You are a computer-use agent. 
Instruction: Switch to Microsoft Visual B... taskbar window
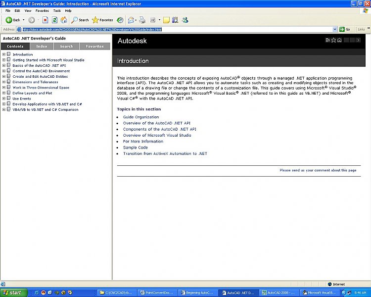point(320,293)
